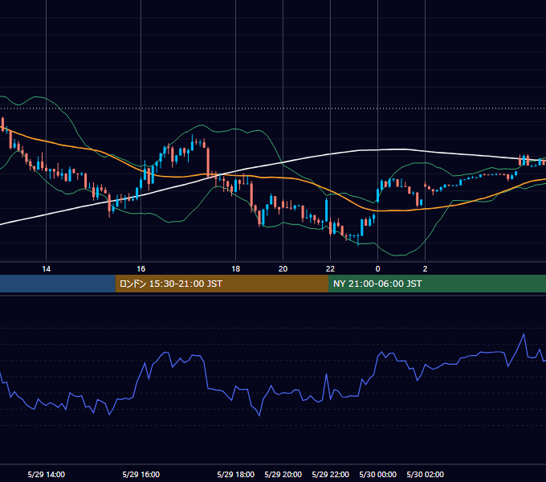The width and height of the screenshot is (546, 482).
Task: Click the 5/29 14:00 date label
Action: point(47,474)
